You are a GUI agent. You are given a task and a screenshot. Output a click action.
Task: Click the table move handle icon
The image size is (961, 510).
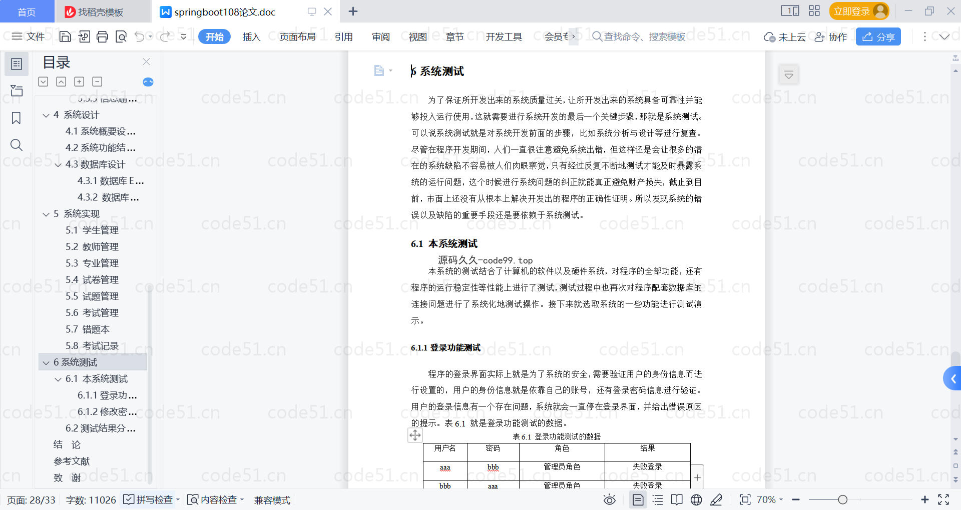point(415,435)
